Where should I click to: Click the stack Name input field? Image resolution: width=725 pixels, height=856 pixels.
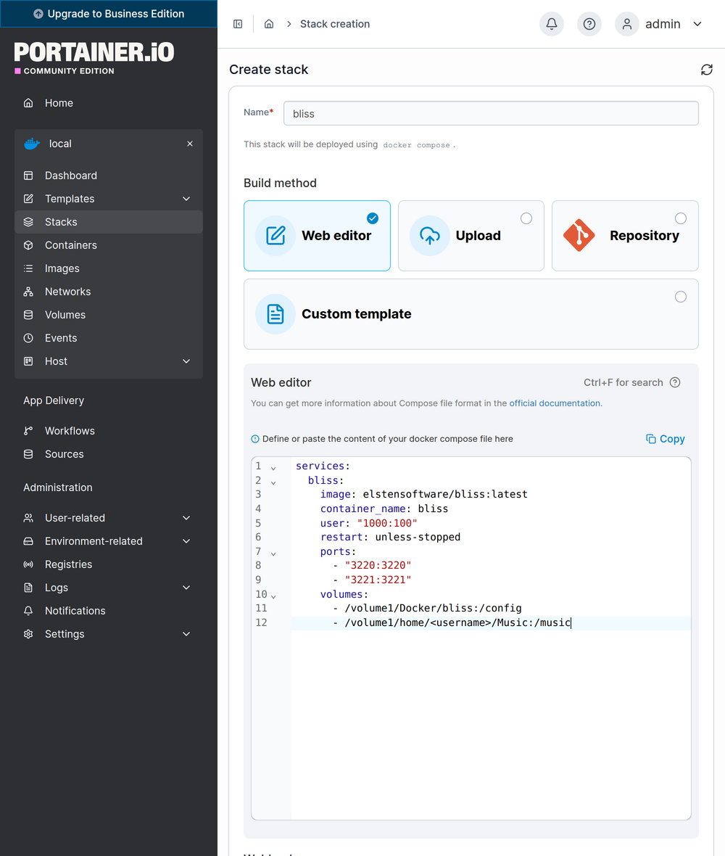click(491, 114)
